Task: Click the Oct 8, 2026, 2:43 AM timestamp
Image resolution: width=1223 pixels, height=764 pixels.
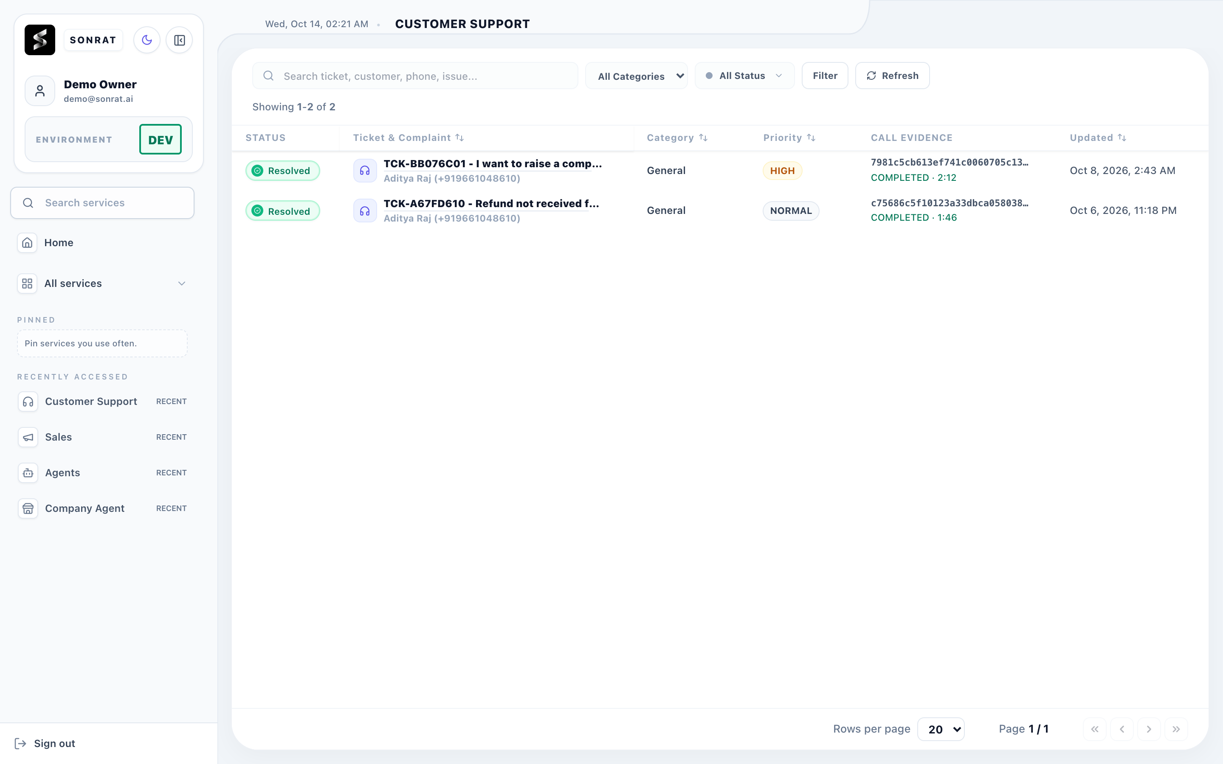Action: (1122, 171)
